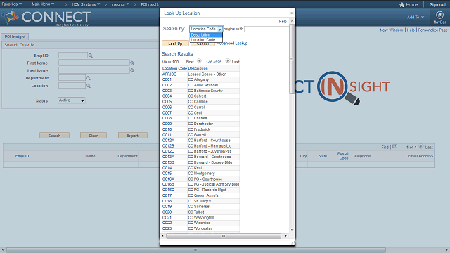Select location code CC05
The width and height of the screenshot is (450, 253).
167,101
